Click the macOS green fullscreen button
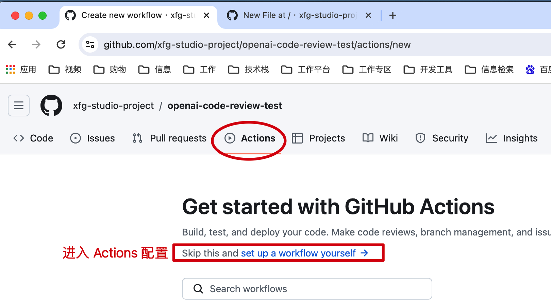Image resolution: width=551 pixels, height=304 pixels. click(43, 16)
